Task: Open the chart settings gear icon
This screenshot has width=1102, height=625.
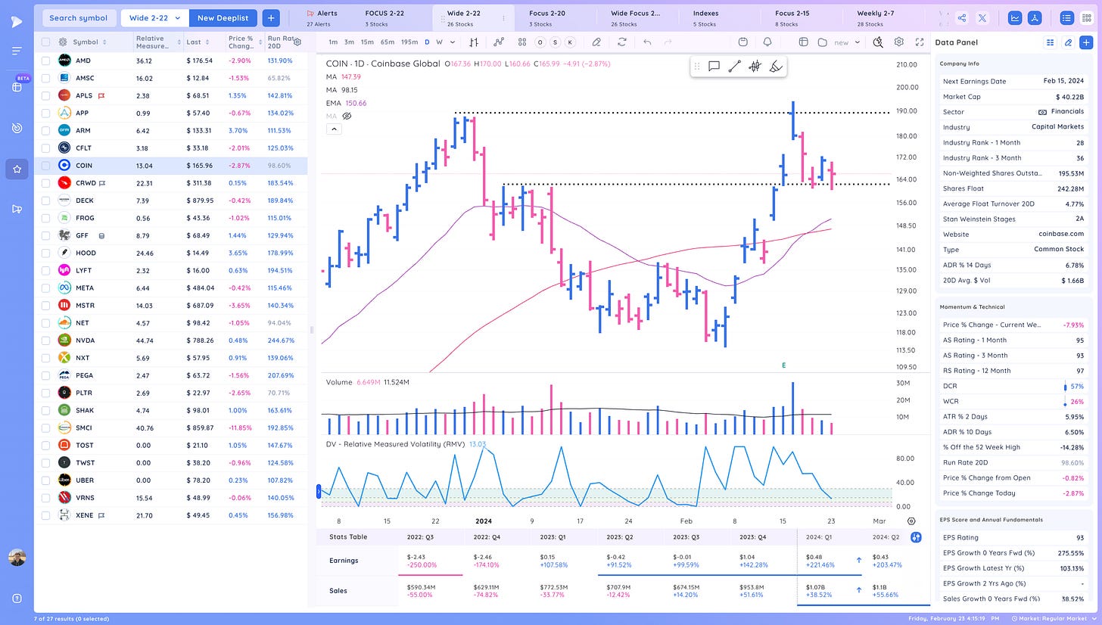Action: 899,42
